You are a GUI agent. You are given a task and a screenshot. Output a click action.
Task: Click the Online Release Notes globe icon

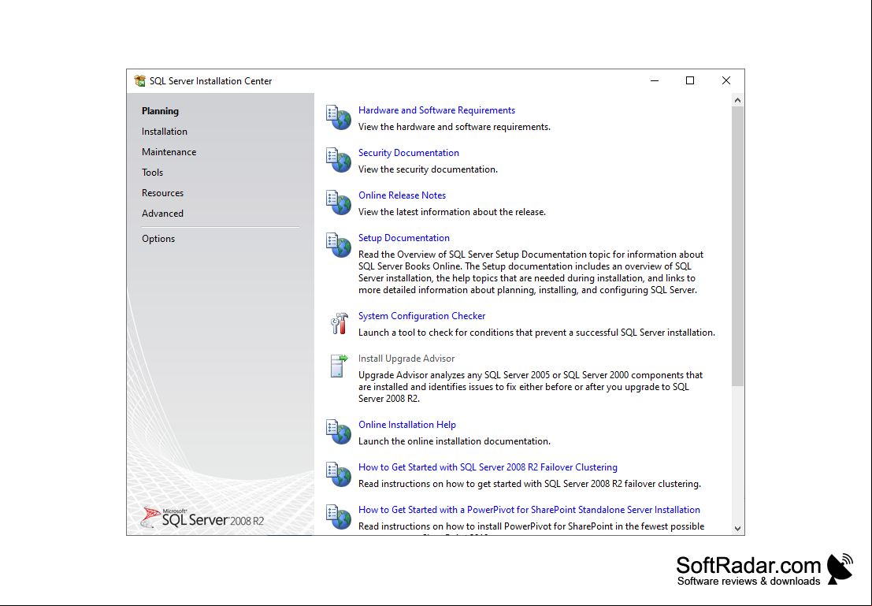338,203
